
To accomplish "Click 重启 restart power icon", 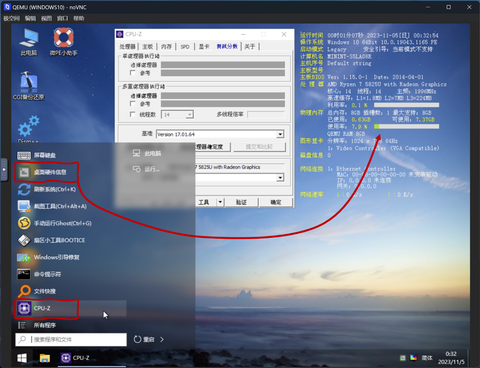I will coord(137,339).
